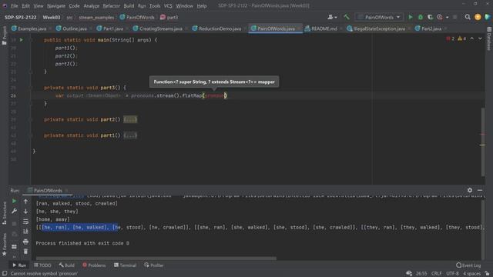Click Week03 breadcrumb in navigation bar
The height and width of the screenshot is (277, 493).
[x=52, y=17]
